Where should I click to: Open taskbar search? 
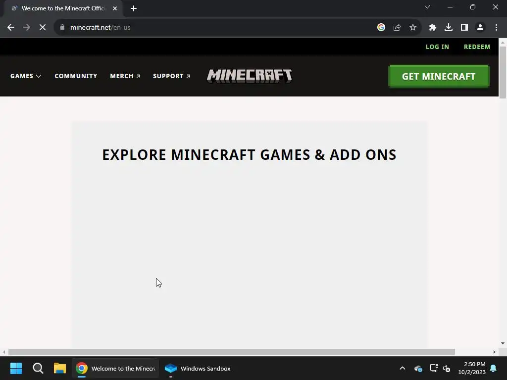tap(38, 368)
